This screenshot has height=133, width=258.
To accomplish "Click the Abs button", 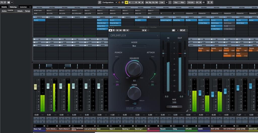I will click(x=182, y=3).
